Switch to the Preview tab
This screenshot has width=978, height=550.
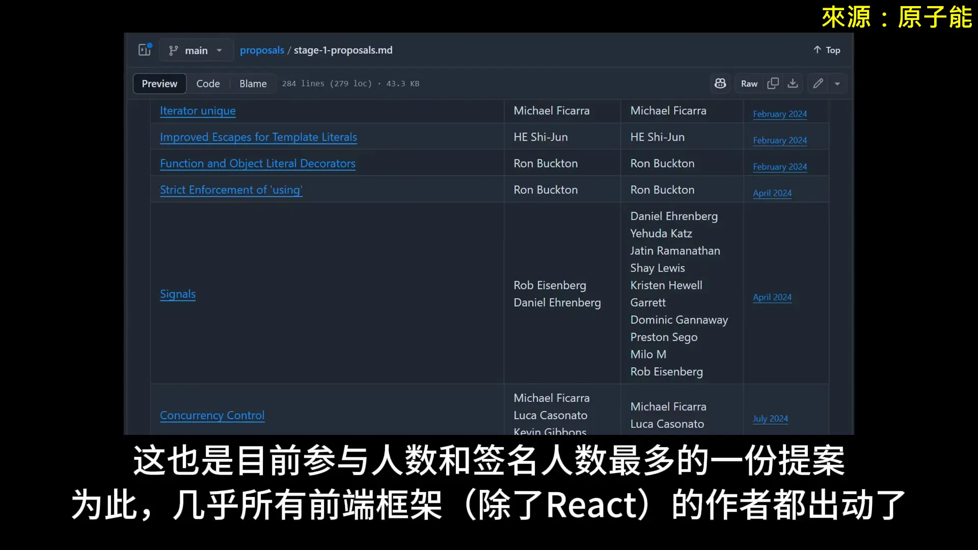pos(159,84)
